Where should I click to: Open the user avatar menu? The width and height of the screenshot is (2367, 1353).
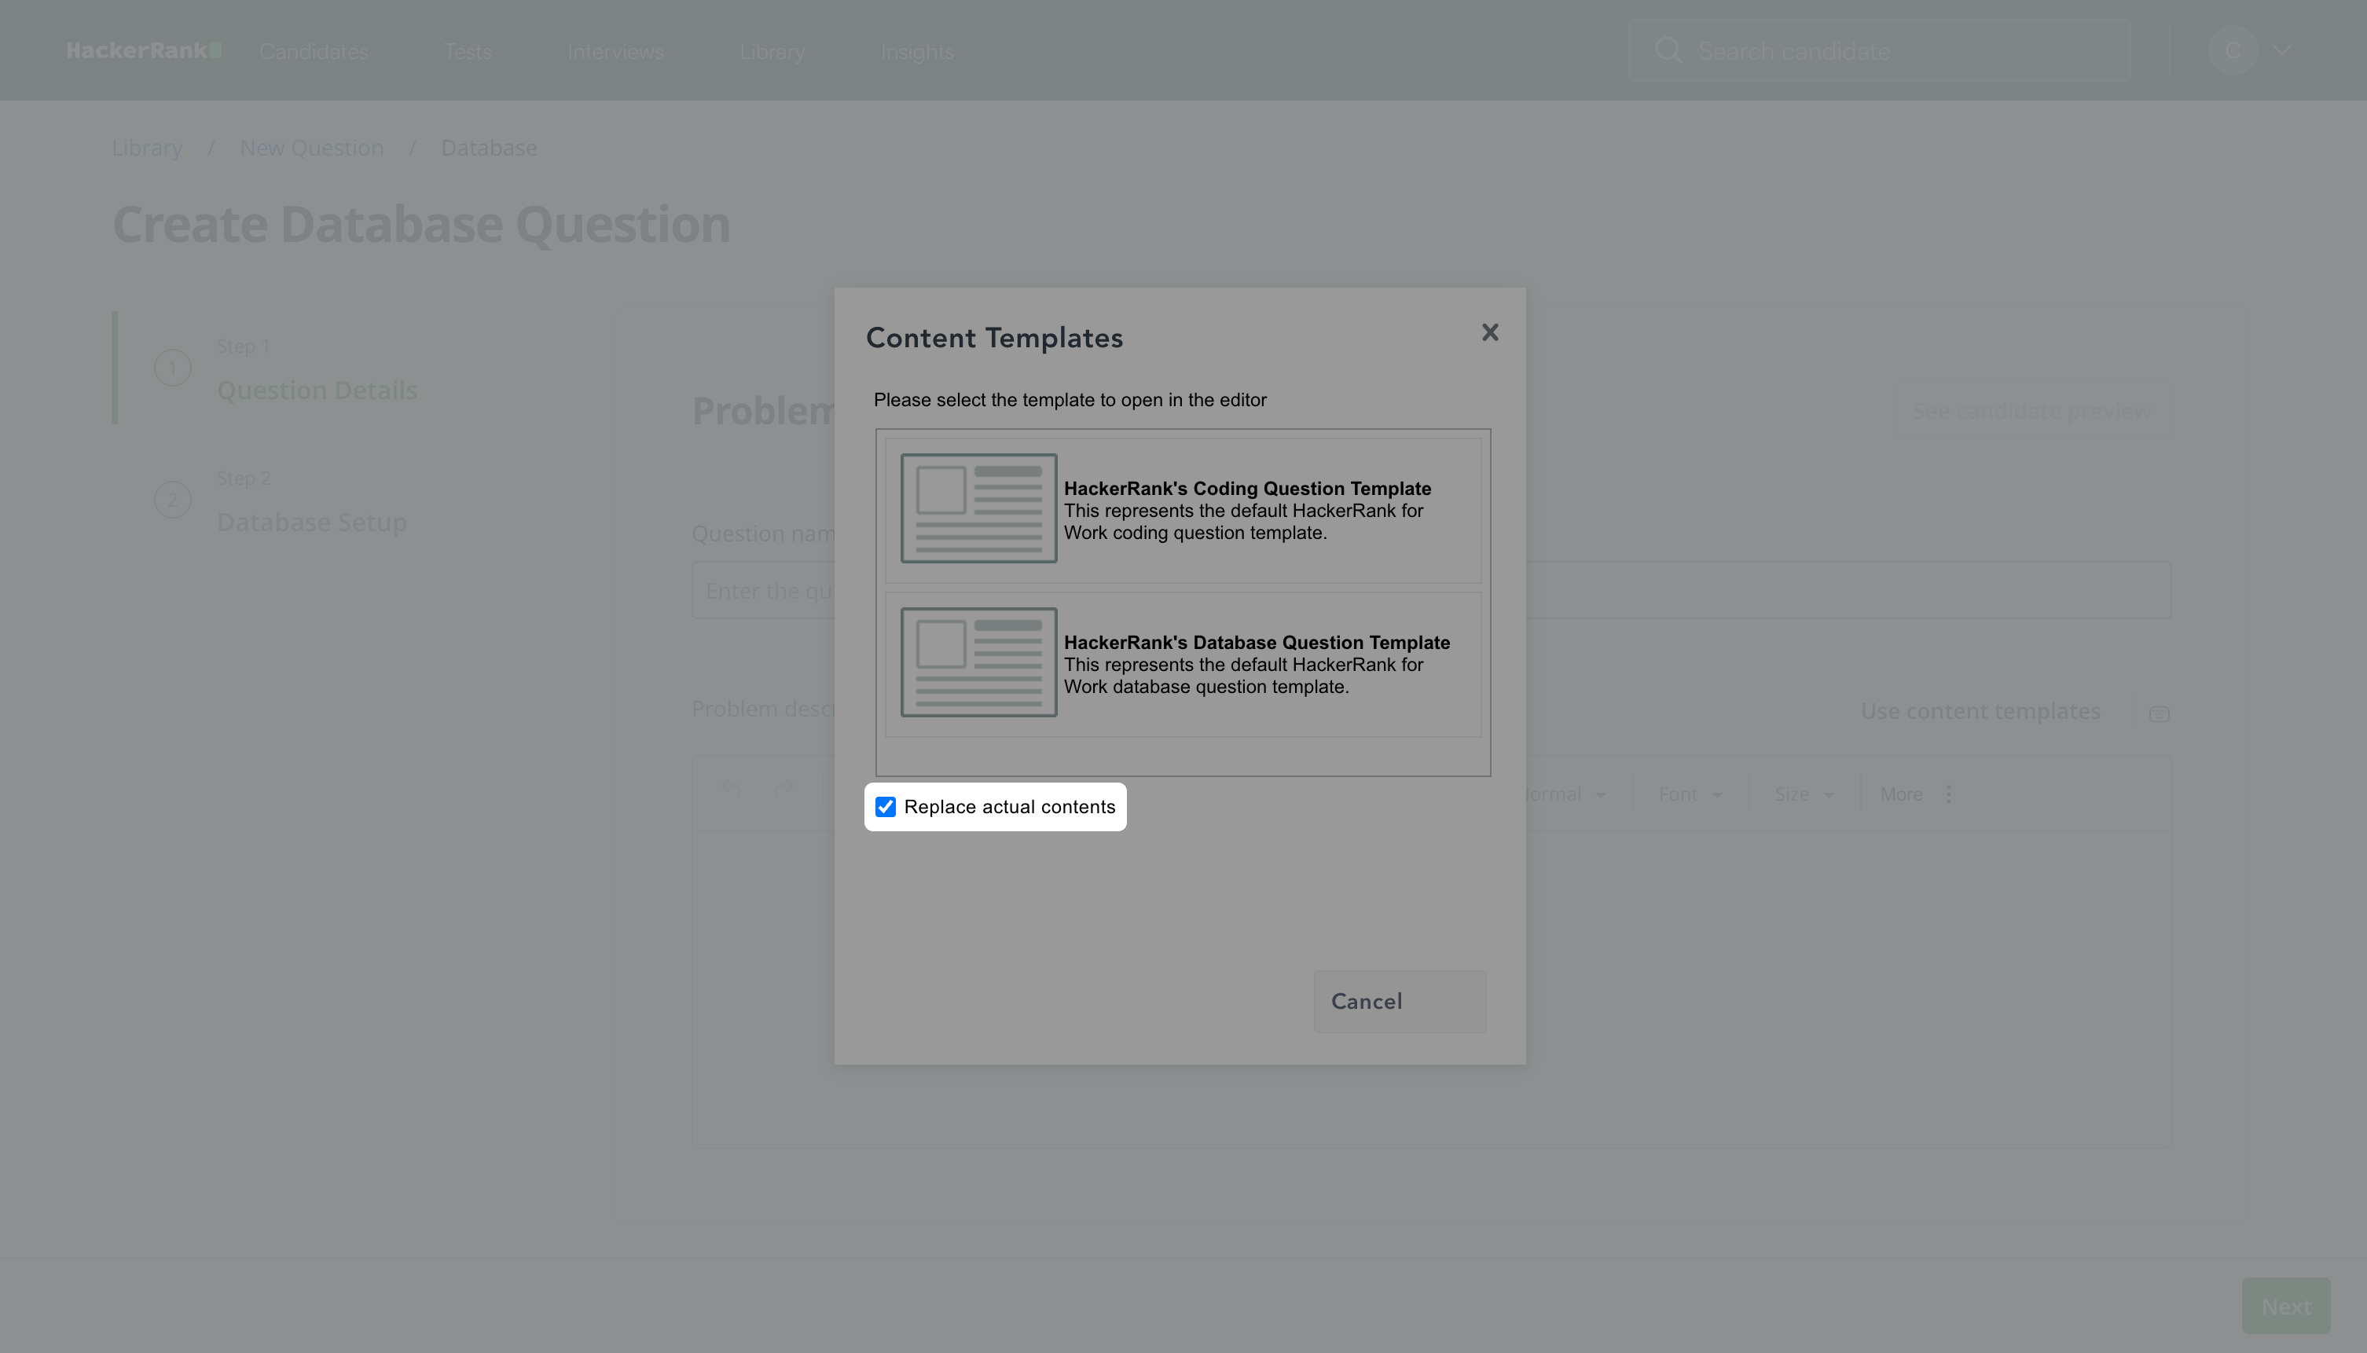click(x=2233, y=50)
